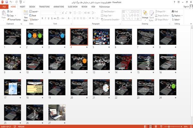Open Shape Outline dropdown

click(162, 16)
